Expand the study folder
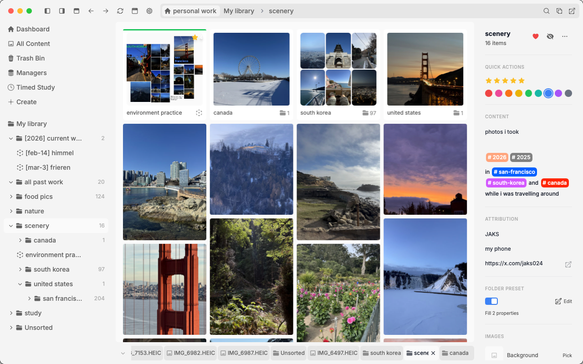This screenshot has height=364, width=583. (x=11, y=313)
